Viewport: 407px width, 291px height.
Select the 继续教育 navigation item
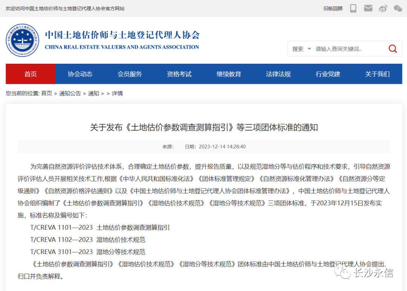pyautogui.click(x=229, y=74)
